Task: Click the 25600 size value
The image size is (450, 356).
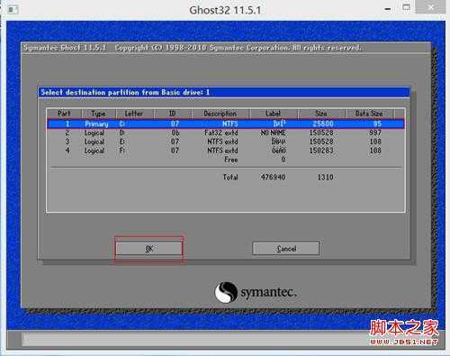Action: pos(323,123)
